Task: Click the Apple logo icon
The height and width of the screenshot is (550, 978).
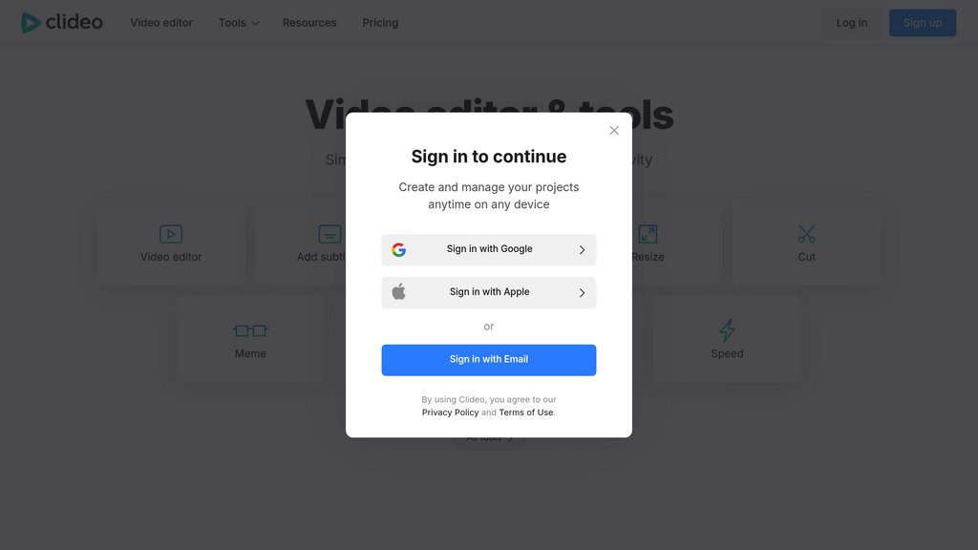Action: [x=398, y=292]
